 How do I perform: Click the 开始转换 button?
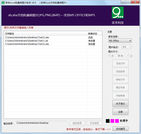(120, 95)
